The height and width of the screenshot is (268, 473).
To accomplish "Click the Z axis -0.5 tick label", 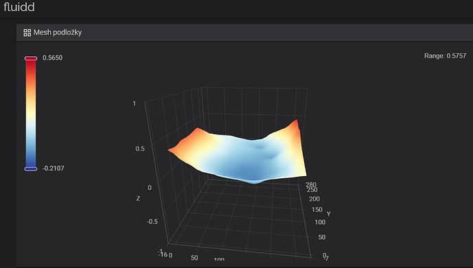I will pos(152,221).
